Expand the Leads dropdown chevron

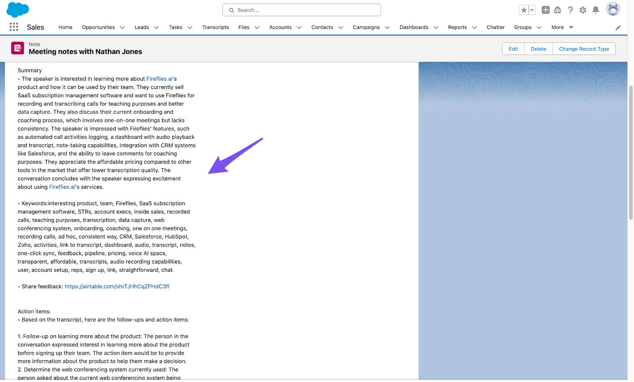pos(157,28)
